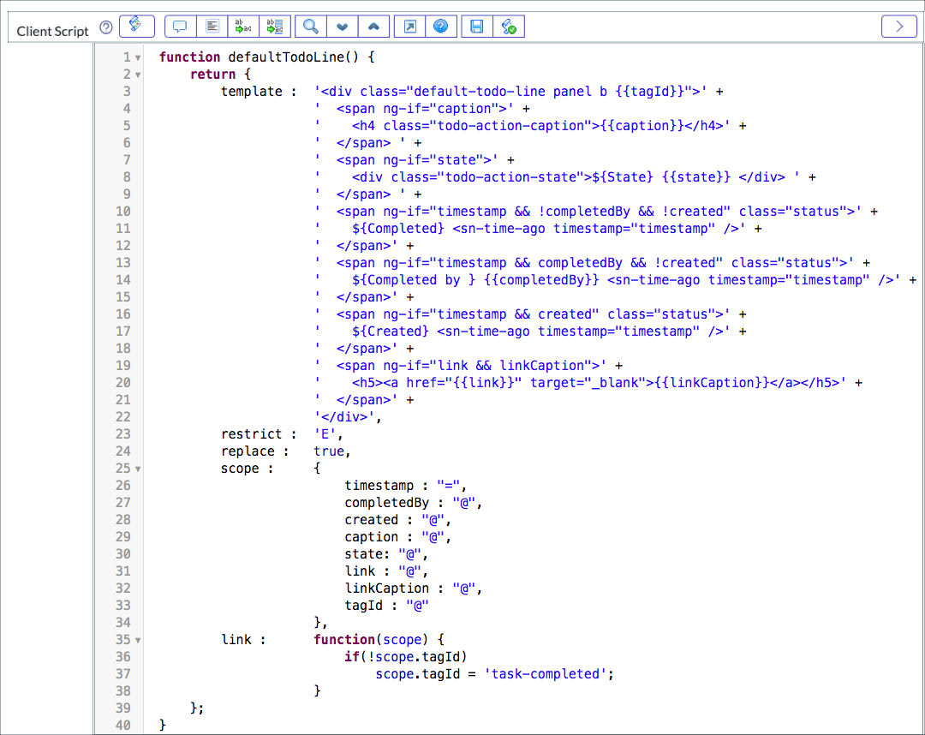
Task: Open the replace tool
Action: coord(243,26)
